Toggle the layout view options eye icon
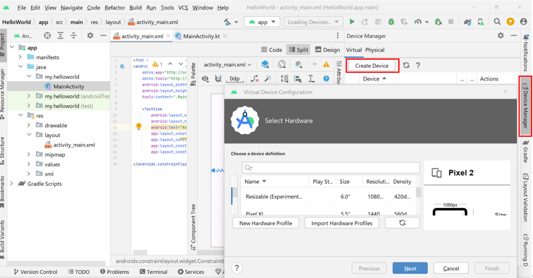The image size is (533, 278). click(x=205, y=79)
